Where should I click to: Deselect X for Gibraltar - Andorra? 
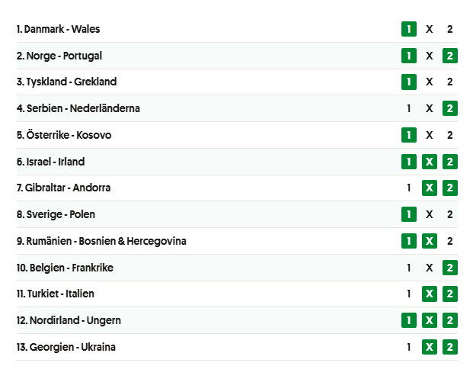430,188
